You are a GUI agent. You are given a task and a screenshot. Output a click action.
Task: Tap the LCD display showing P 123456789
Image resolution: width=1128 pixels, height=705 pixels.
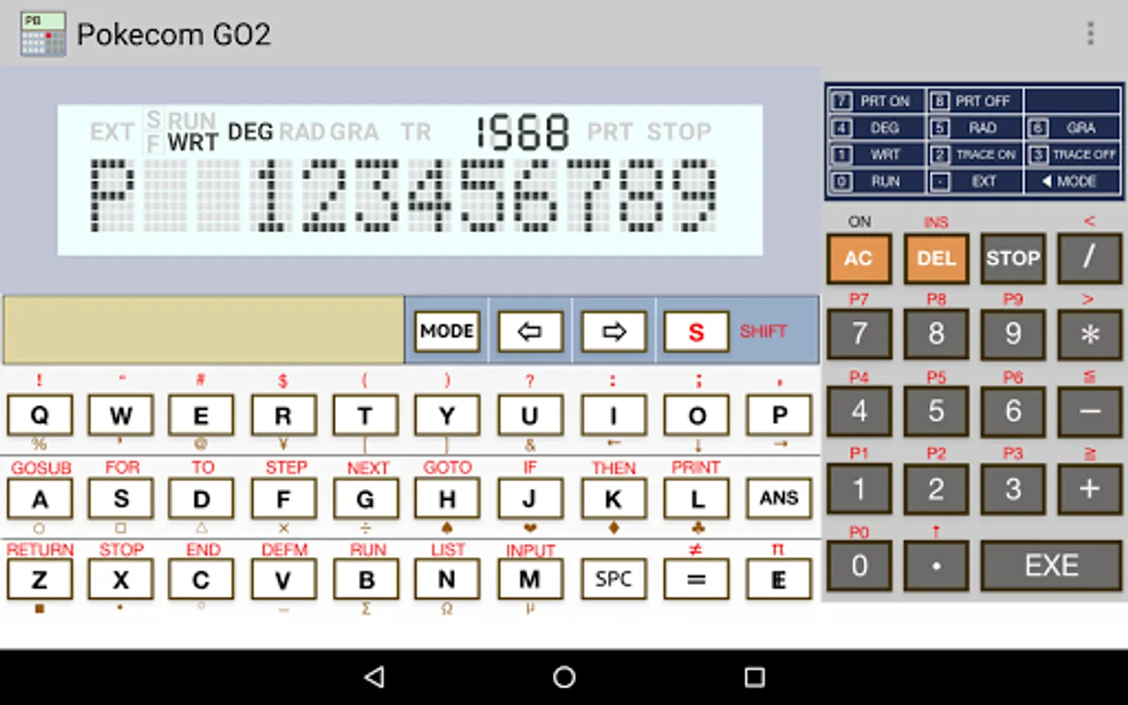coord(410,179)
